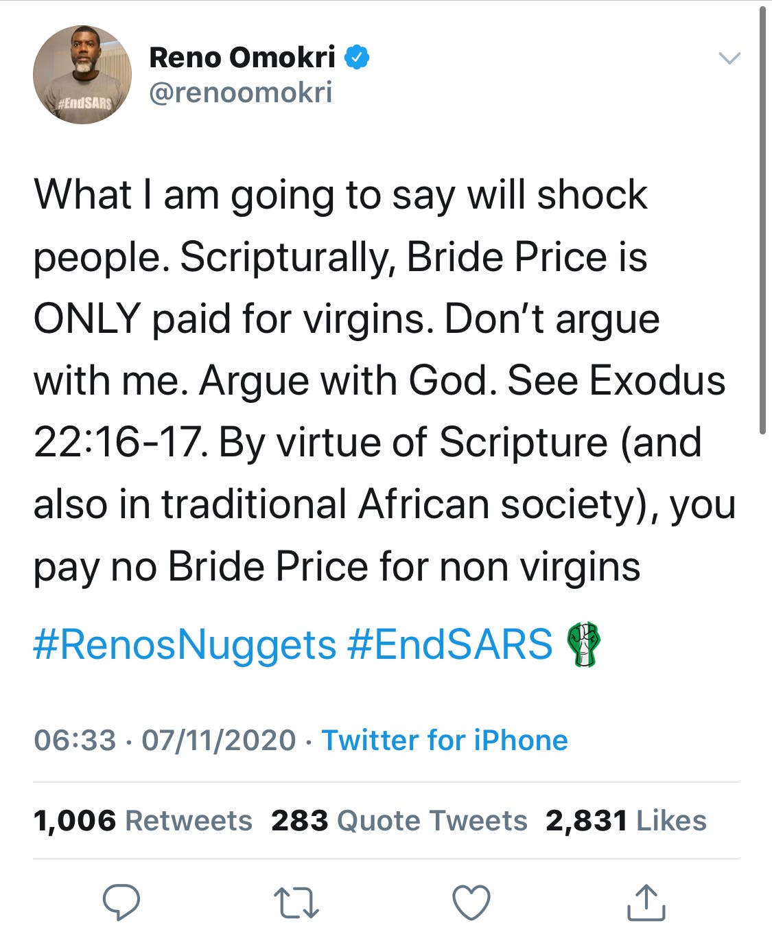Open the #RenosNuggets hashtag
This screenshot has width=772, height=932.
coord(185,645)
